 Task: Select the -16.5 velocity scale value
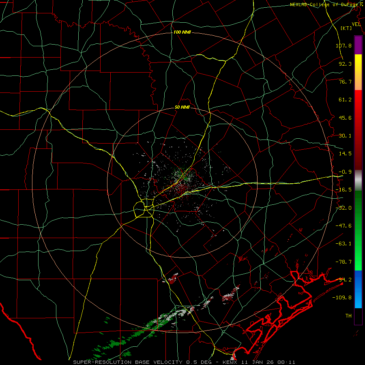tap(344, 190)
